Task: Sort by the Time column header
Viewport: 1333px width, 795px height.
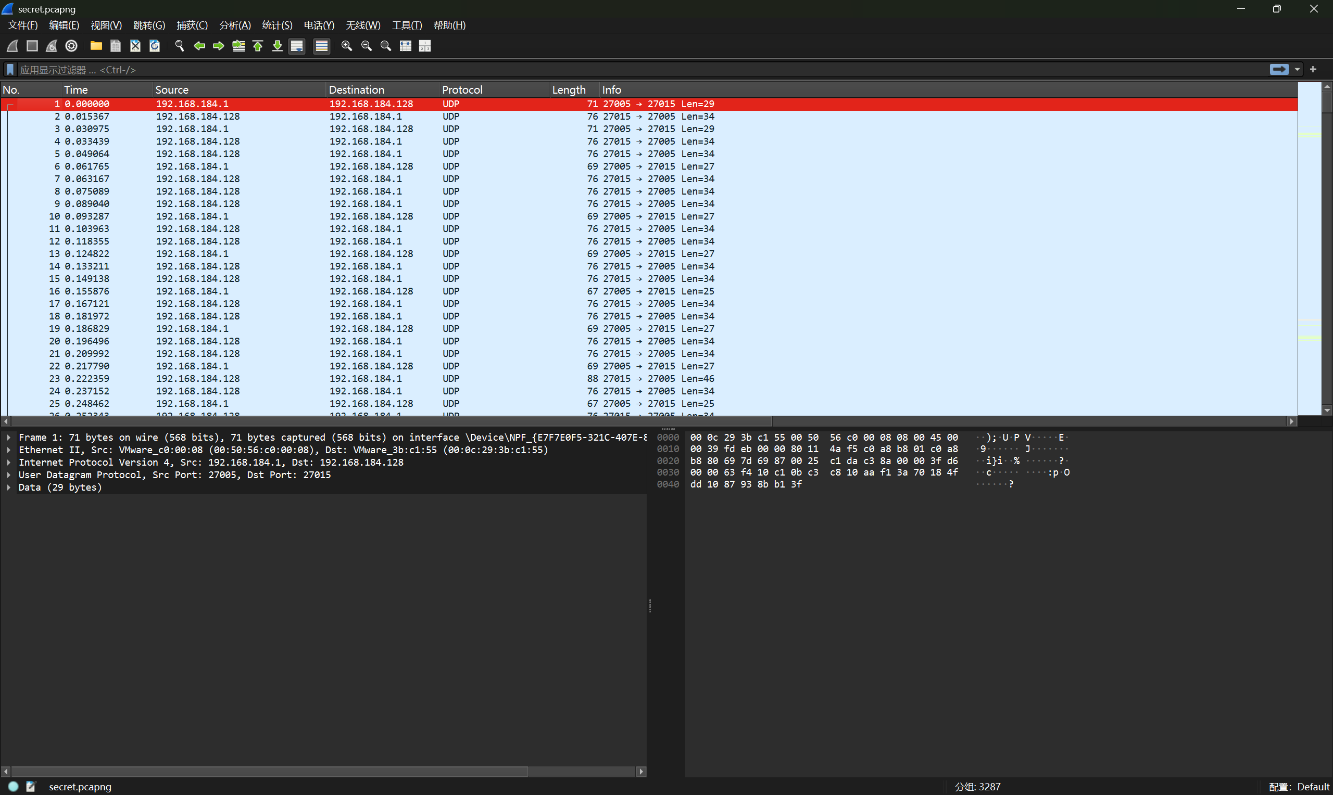Action: 107,89
